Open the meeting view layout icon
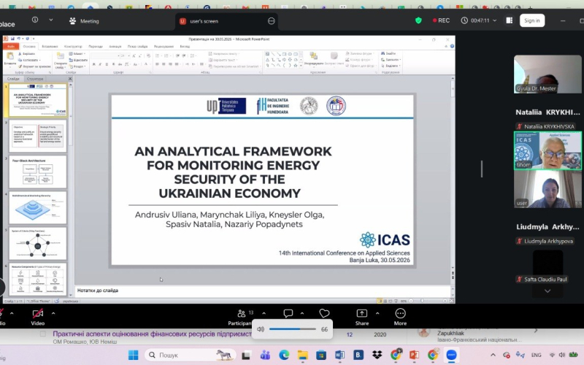This screenshot has height=365, width=584. (x=509, y=20)
